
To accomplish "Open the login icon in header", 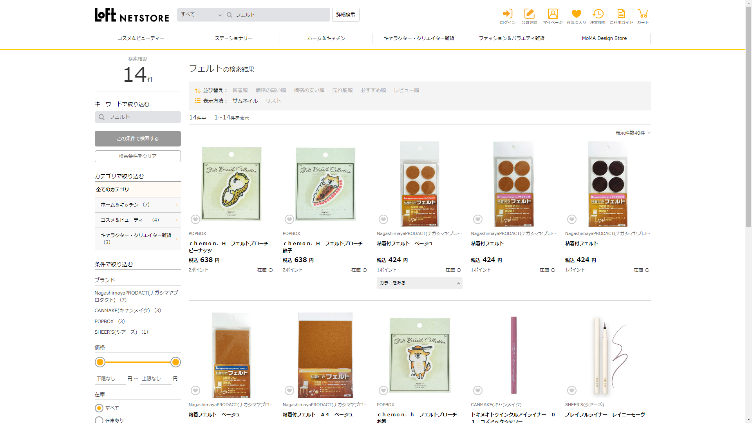I will (508, 14).
